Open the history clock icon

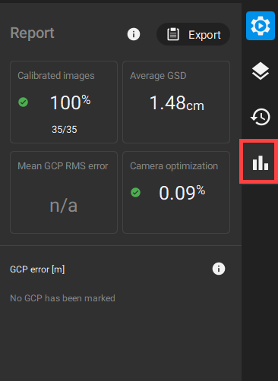(261, 117)
